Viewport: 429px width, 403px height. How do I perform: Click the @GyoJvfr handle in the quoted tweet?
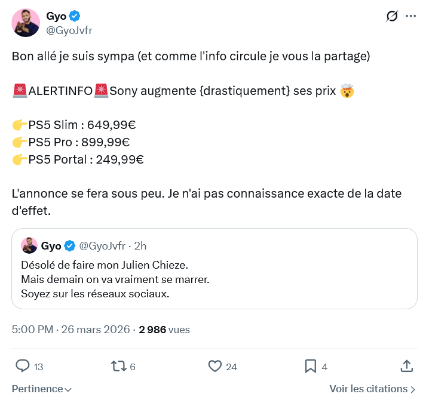point(102,245)
